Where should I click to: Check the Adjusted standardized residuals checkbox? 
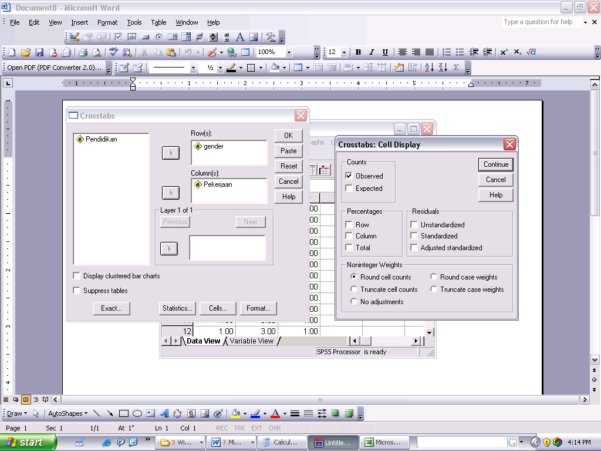[414, 248]
